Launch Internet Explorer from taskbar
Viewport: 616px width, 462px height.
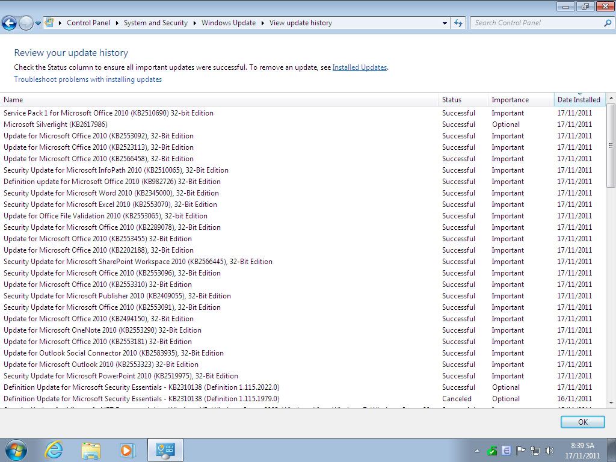(54, 450)
